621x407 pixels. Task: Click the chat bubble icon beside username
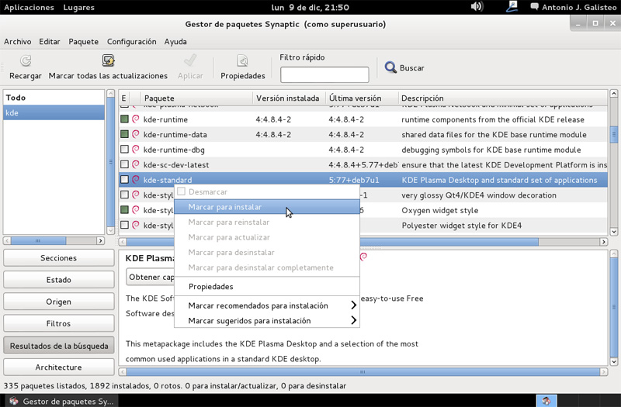pyautogui.click(x=534, y=6)
